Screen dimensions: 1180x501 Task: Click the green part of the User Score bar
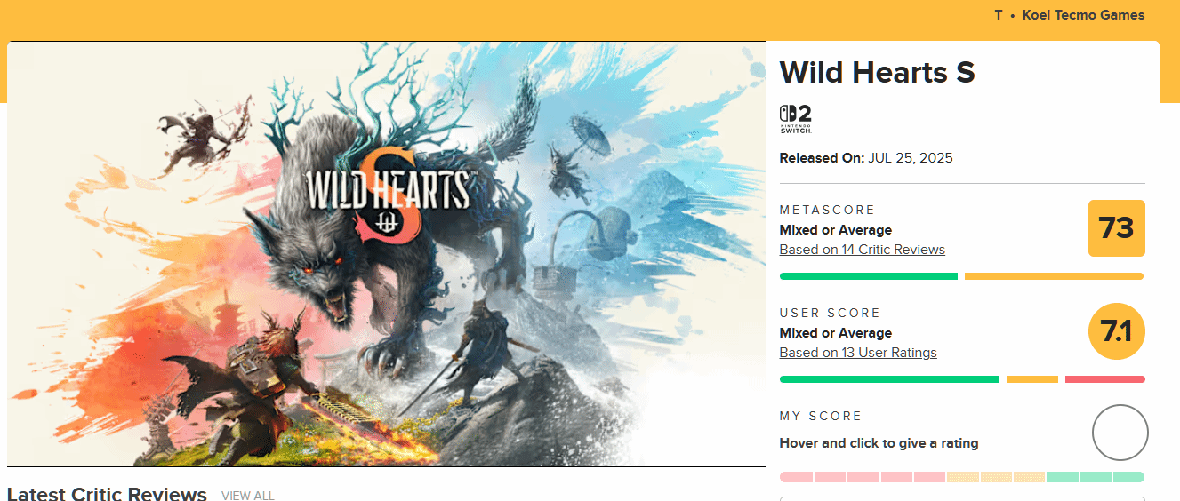click(x=889, y=379)
